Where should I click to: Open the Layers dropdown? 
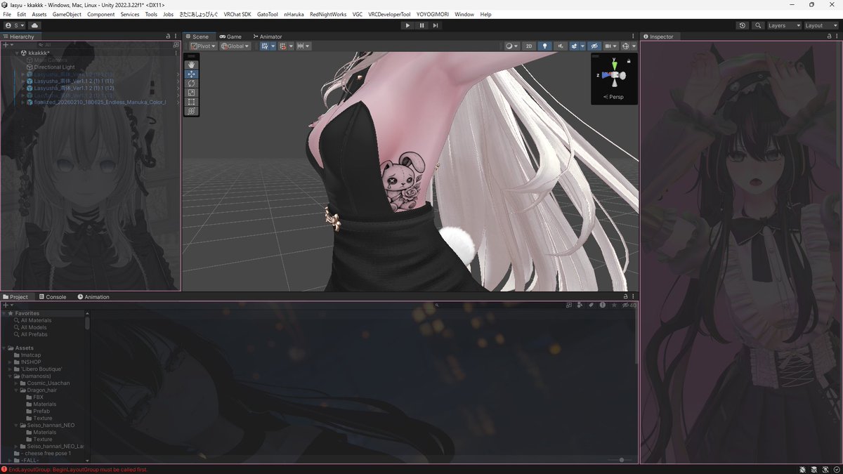point(783,25)
